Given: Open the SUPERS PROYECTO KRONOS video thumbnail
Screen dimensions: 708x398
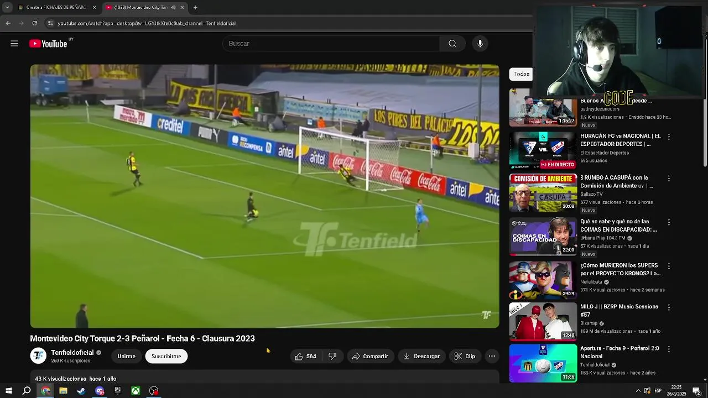Looking at the screenshot, I should point(543,280).
